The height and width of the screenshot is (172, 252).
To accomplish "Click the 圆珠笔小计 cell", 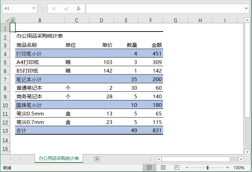I will (x=40, y=105).
